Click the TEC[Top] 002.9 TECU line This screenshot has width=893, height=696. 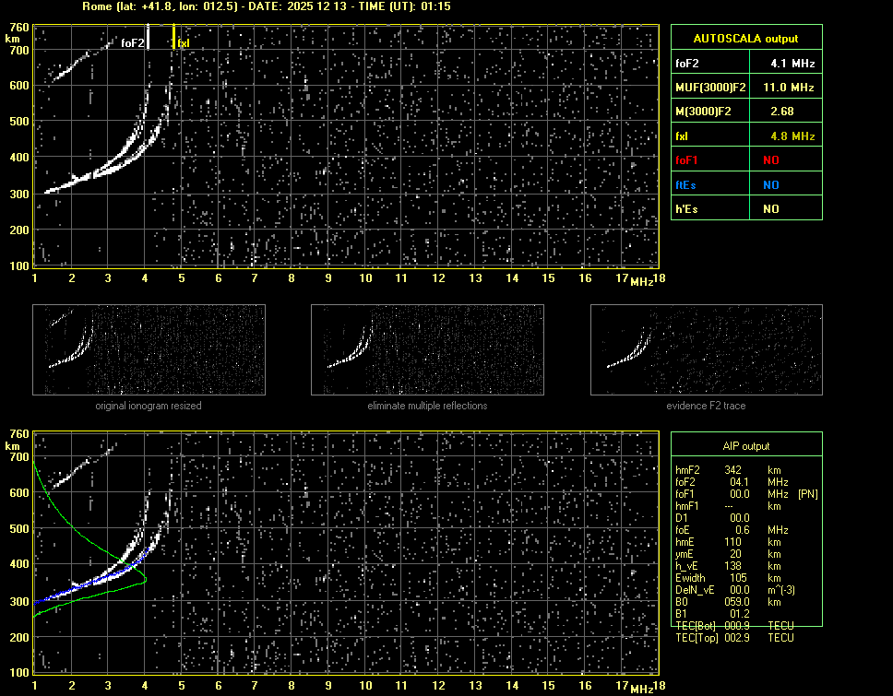click(x=734, y=638)
